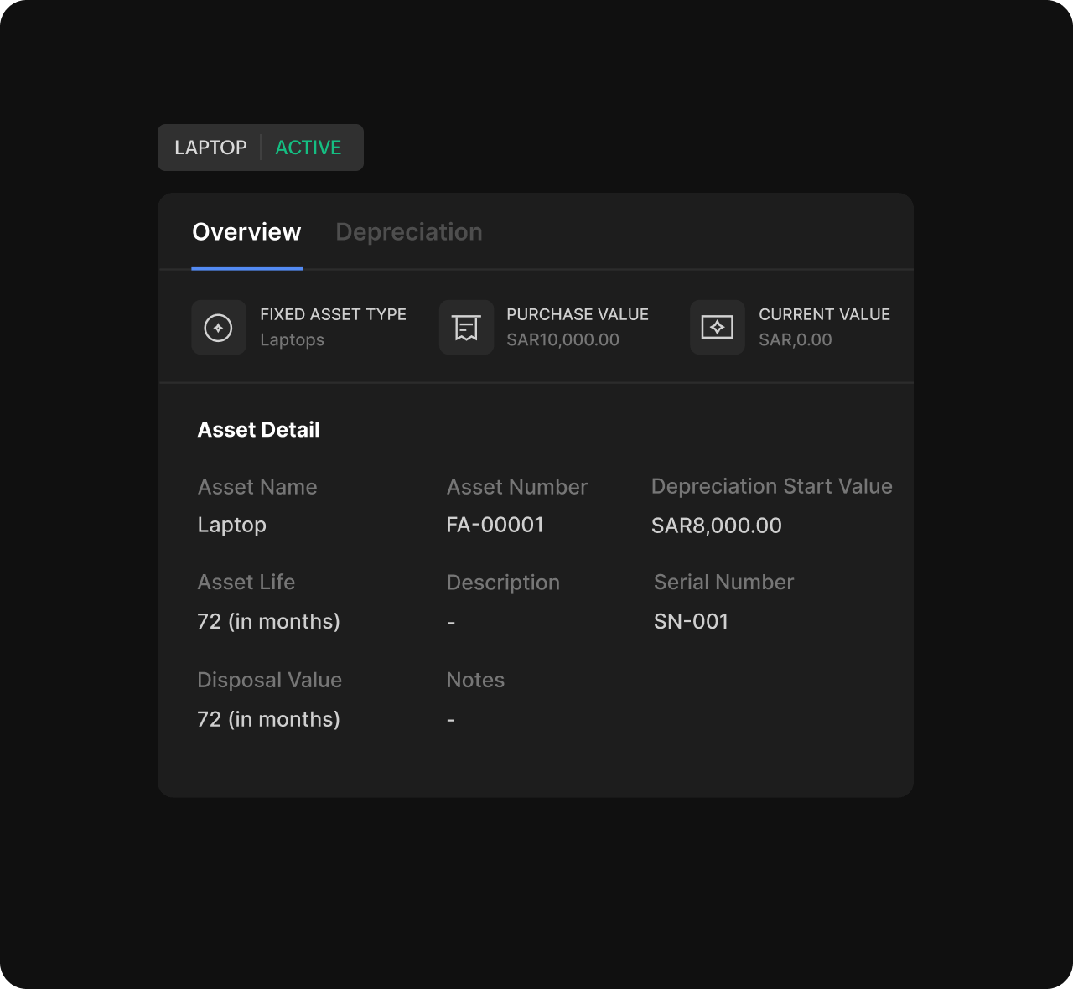Click the green ACTIVE status text
This screenshot has height=989, width=1073.
point(308,147)
